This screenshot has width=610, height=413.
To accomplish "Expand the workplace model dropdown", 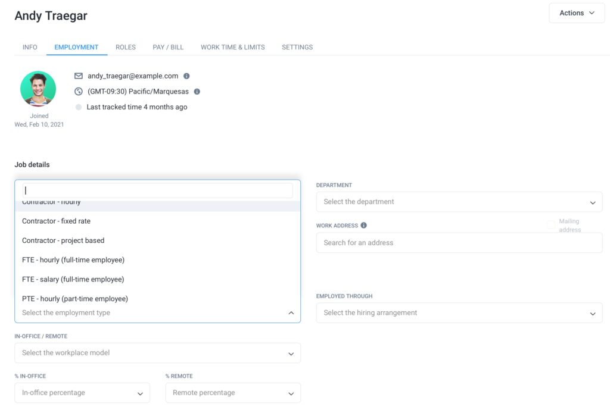I will [157, 353].
